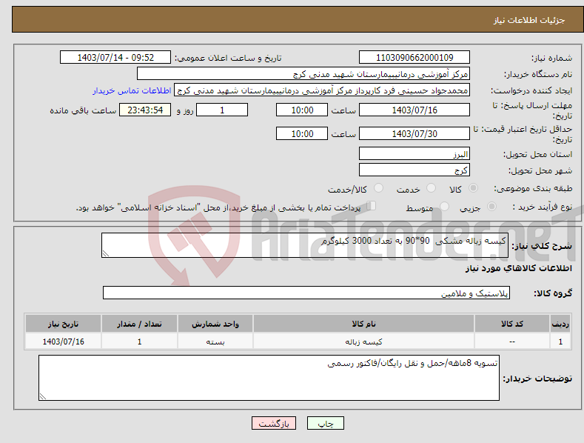Click the استان محل تحویل field البرز
The height and width of the screenshot is (443, 584).
tap(414, 153)
